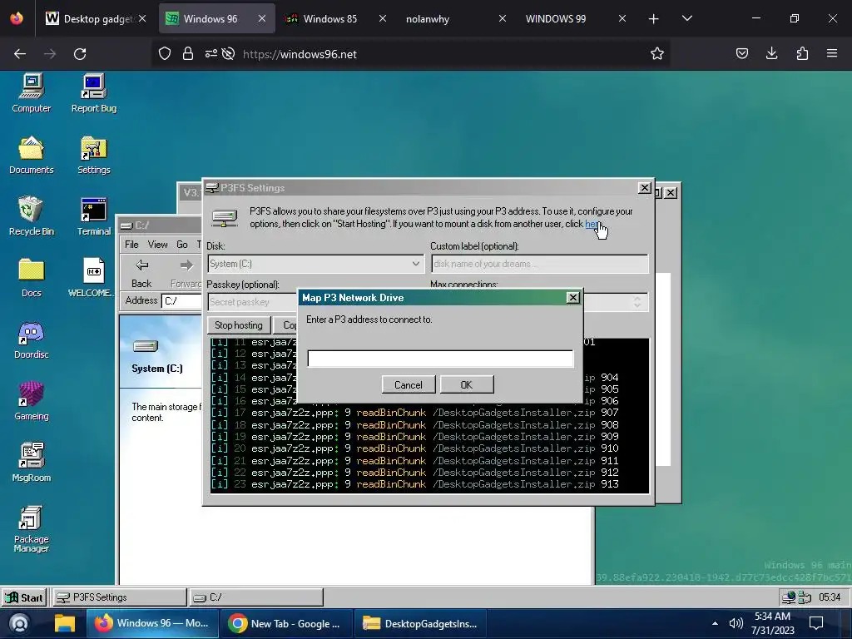
Task: Click the Custom label input field
Action: coord(539,264)
